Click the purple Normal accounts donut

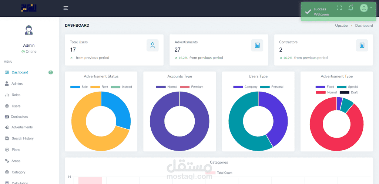180,143
